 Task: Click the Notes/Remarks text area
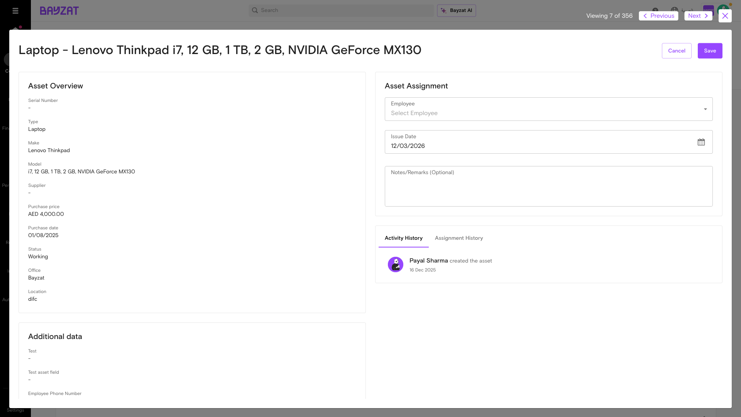[548, 186]
